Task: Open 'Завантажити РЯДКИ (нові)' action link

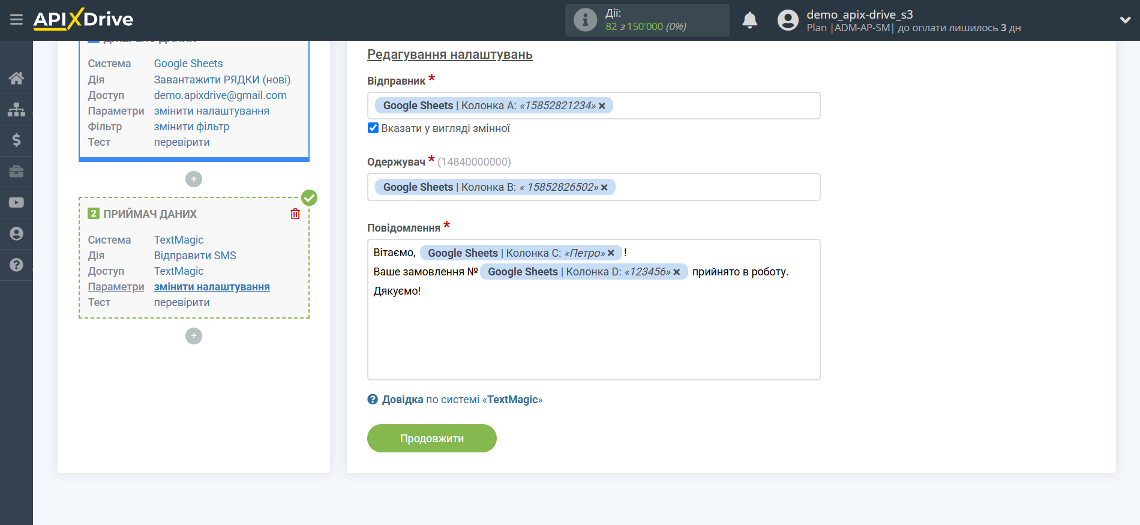Action: pyautogui.click(x=222, y=80)
